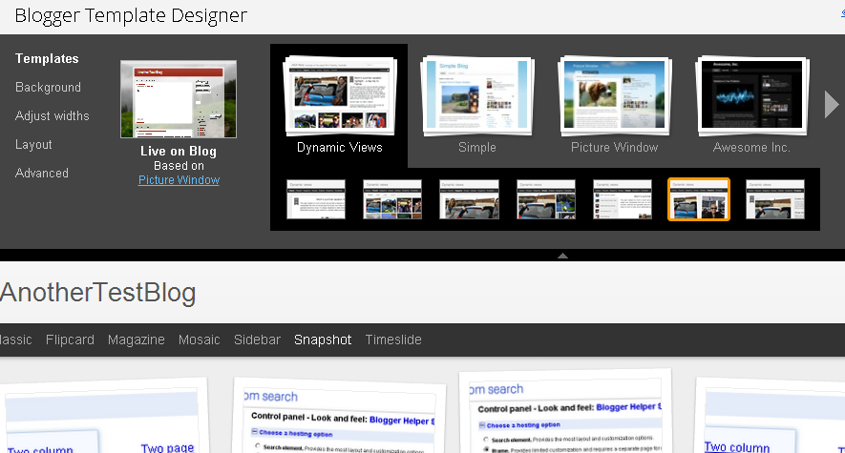Open the third snapshot post card
Image resolution: width=845 pixels, height=453 pixels.
pyautogui.click(x=565, y=411)
